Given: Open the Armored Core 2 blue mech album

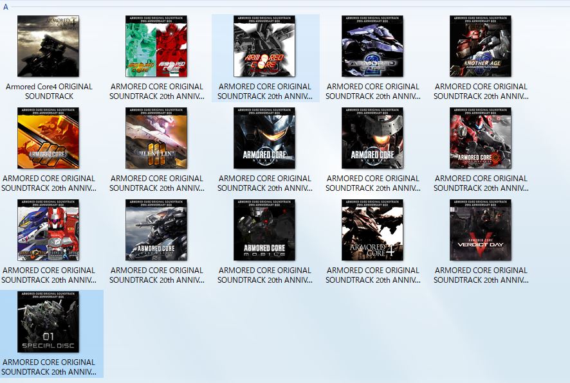Looking at the screenshot, I should coord(372,46).
